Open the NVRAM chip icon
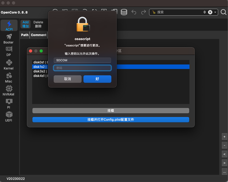Viewport: 228px width, 182px height. coord(9,91)
